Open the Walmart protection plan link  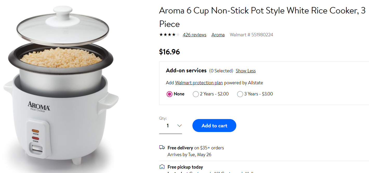click(199, 83)
